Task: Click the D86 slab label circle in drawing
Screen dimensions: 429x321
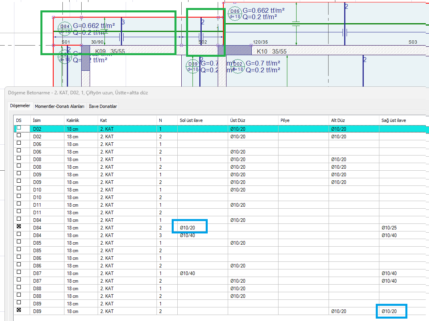Action: click(235, 14)
